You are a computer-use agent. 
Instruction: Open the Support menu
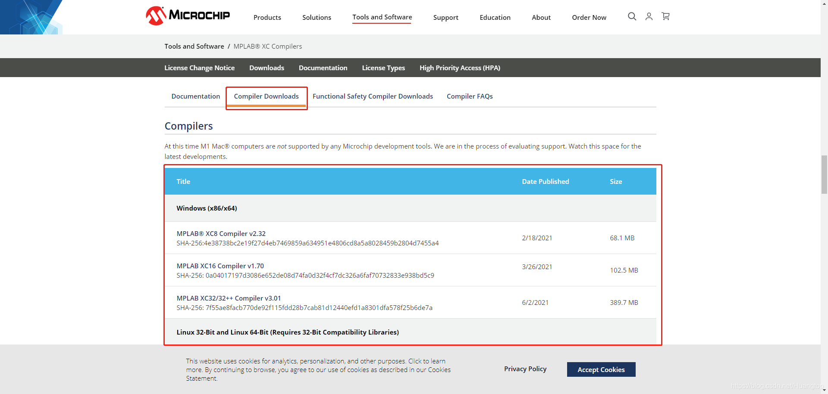(446, 18)
